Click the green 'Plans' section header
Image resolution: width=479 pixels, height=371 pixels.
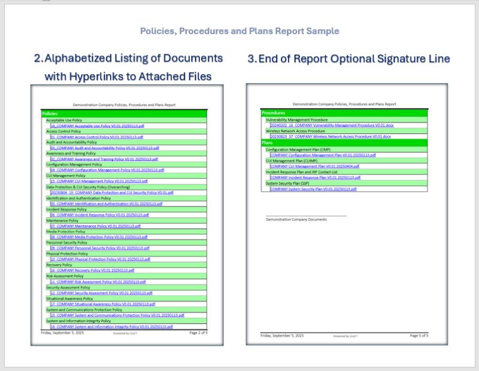coord(344,143)
